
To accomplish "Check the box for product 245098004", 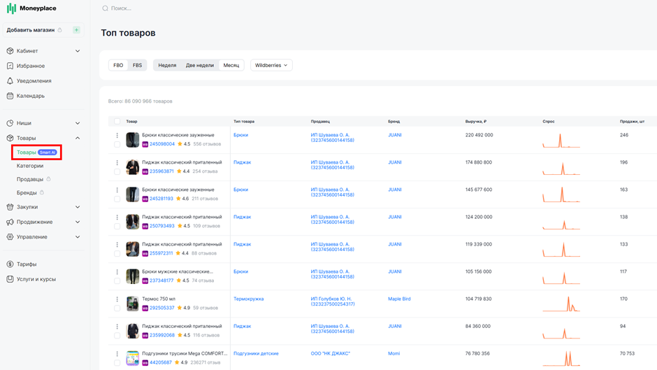I will point(117,144).
